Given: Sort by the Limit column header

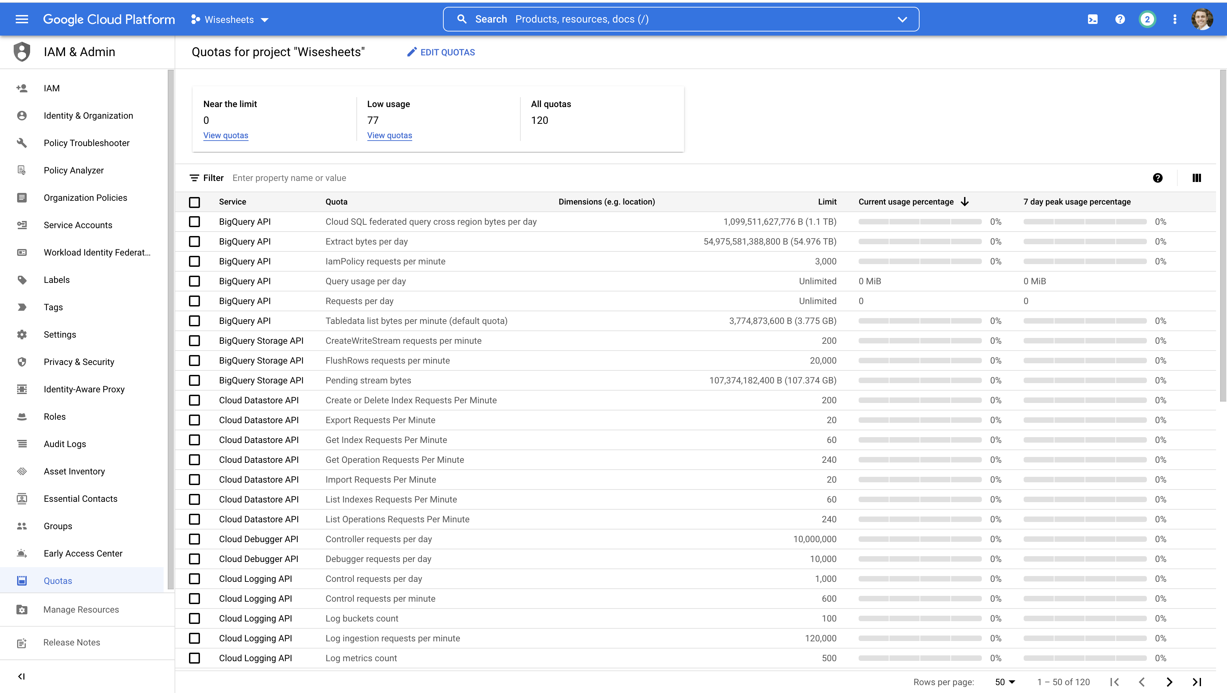Looking at the screenshot, I should click(x=827, y=202).
